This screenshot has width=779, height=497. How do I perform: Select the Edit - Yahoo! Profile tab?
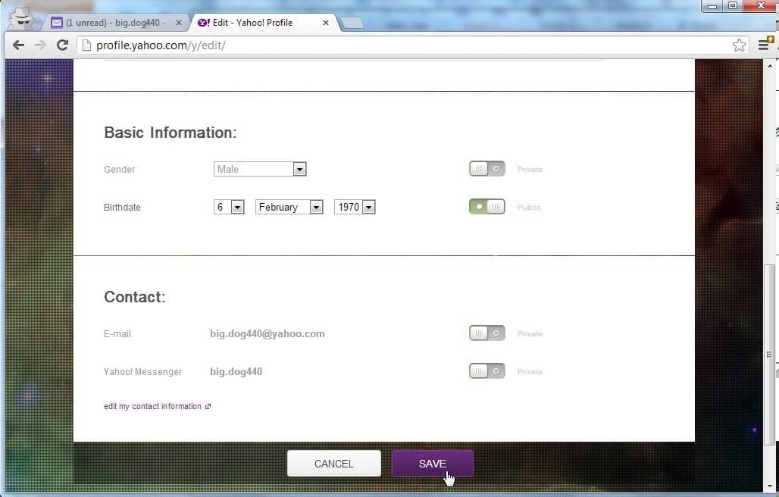pyautogui.click(x=263, y=23)
